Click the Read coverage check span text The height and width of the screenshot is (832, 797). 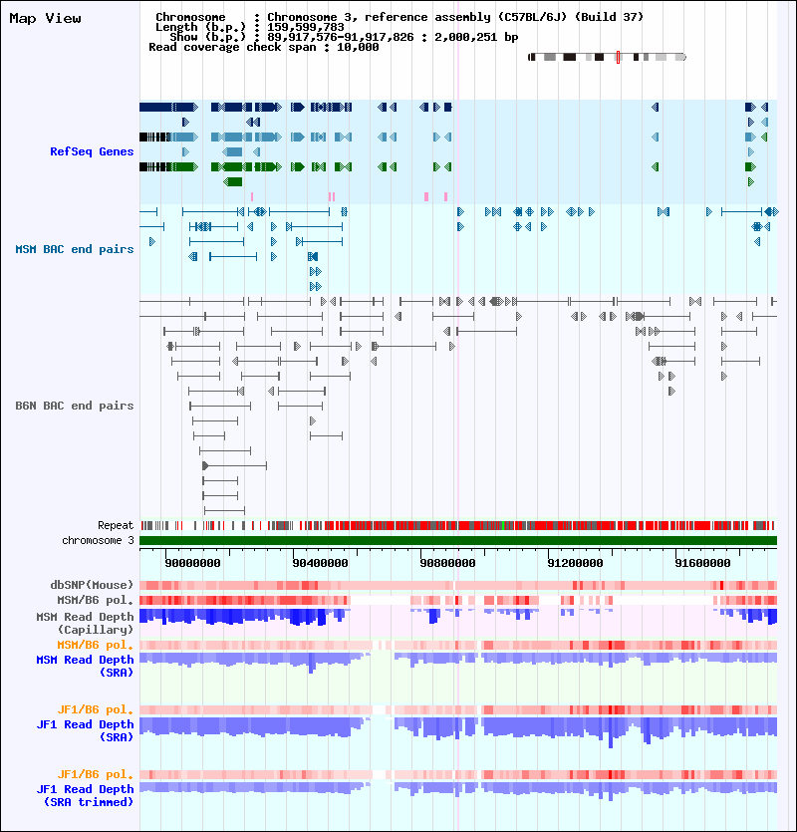click(264, 47)
